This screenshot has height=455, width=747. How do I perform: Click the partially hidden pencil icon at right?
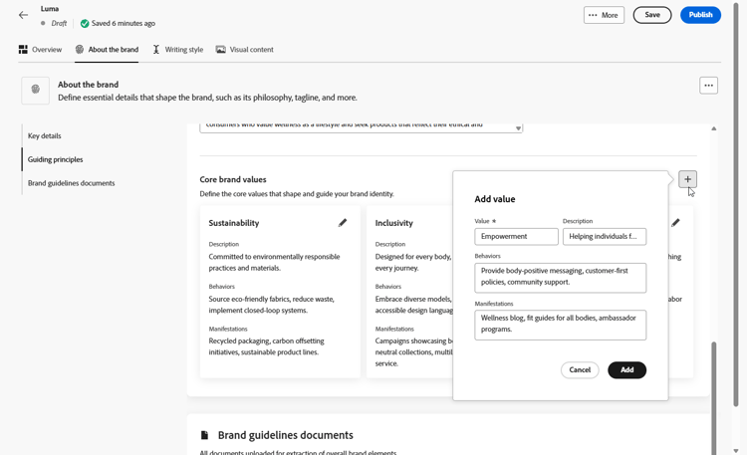pos(676,223)
